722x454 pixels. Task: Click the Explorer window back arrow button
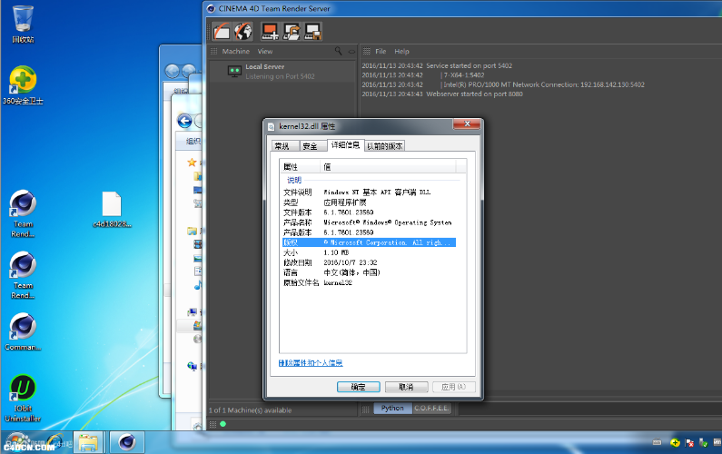[184, 121]
